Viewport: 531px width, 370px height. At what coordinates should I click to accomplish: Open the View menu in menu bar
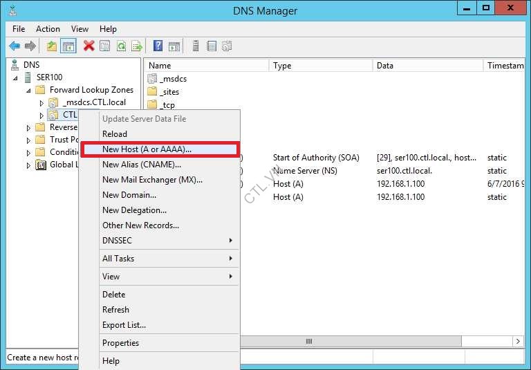80,29
